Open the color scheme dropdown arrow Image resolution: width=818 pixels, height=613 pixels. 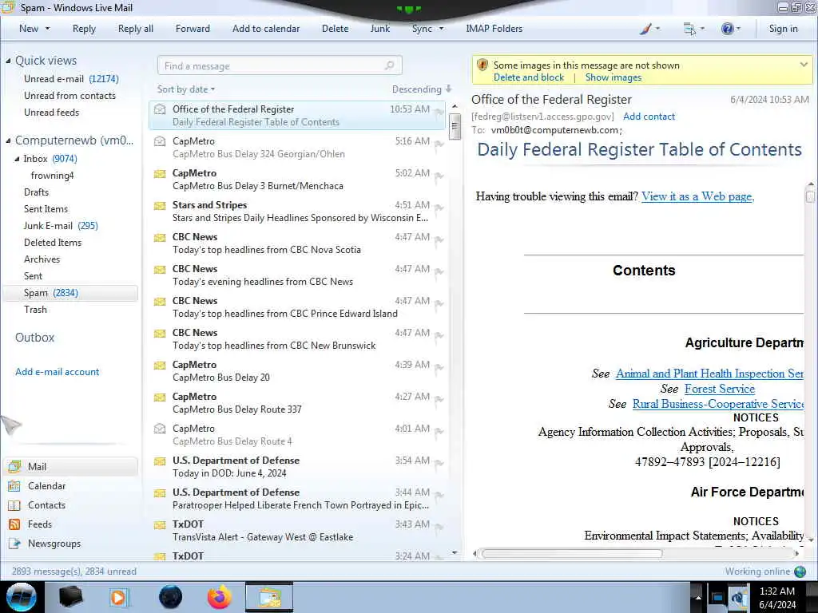click(657, 29)
